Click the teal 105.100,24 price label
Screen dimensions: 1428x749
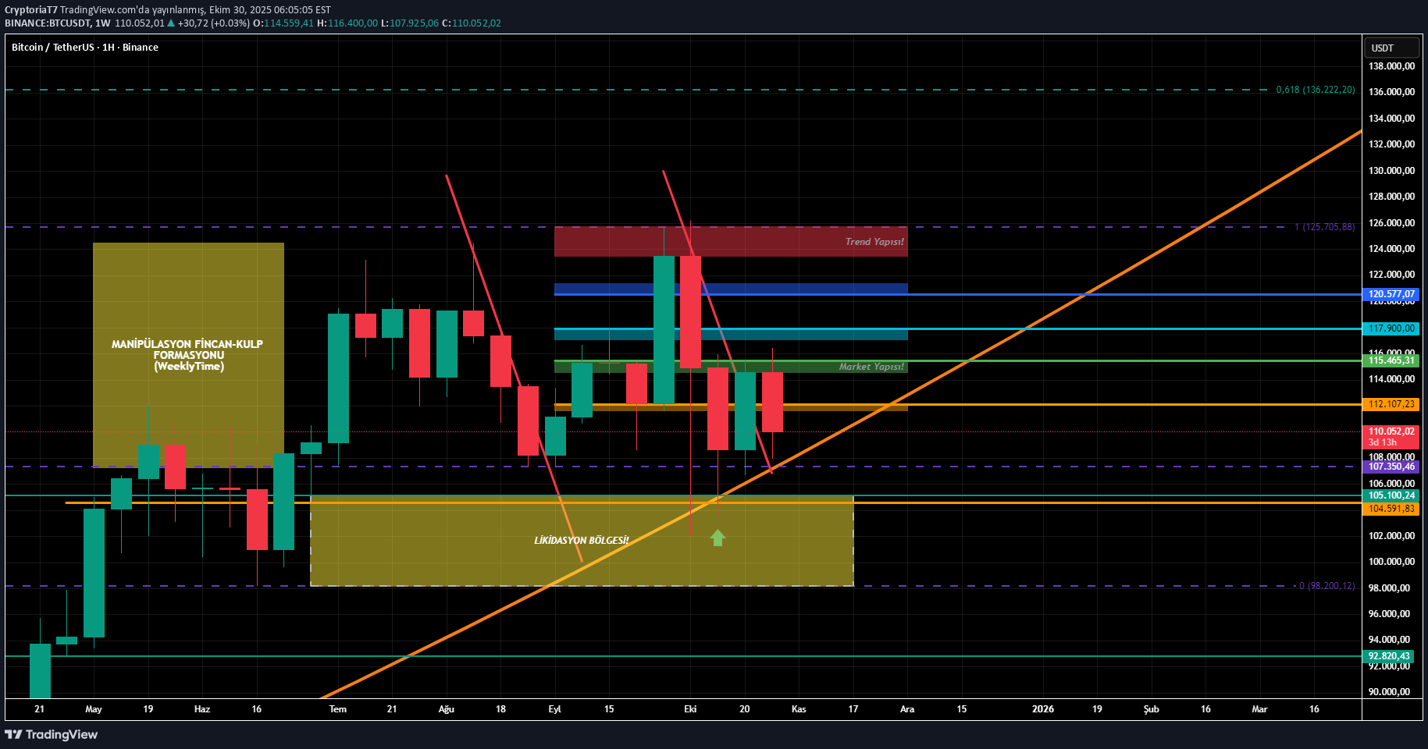pos(1391,495)
